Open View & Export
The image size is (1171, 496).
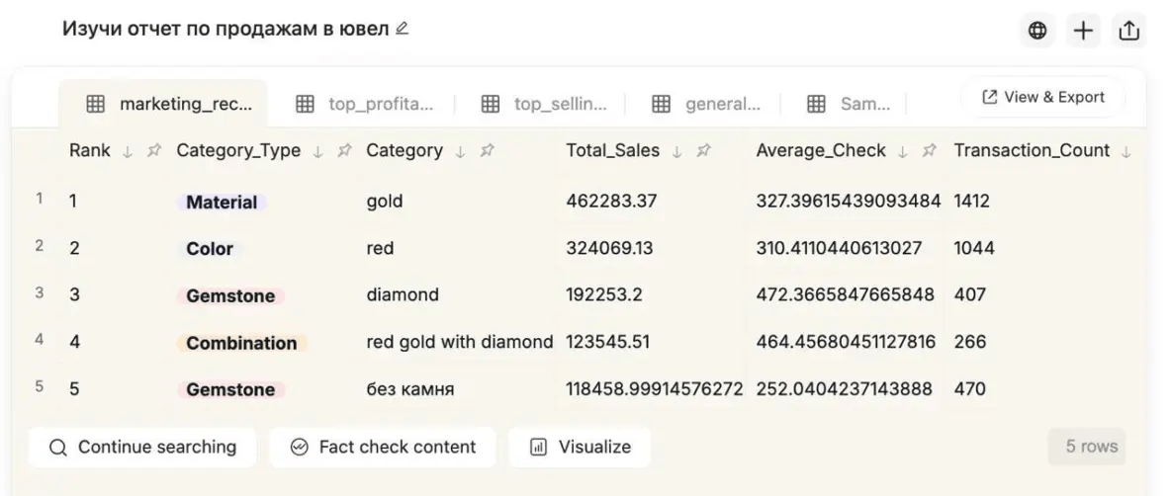(1042, 97)
